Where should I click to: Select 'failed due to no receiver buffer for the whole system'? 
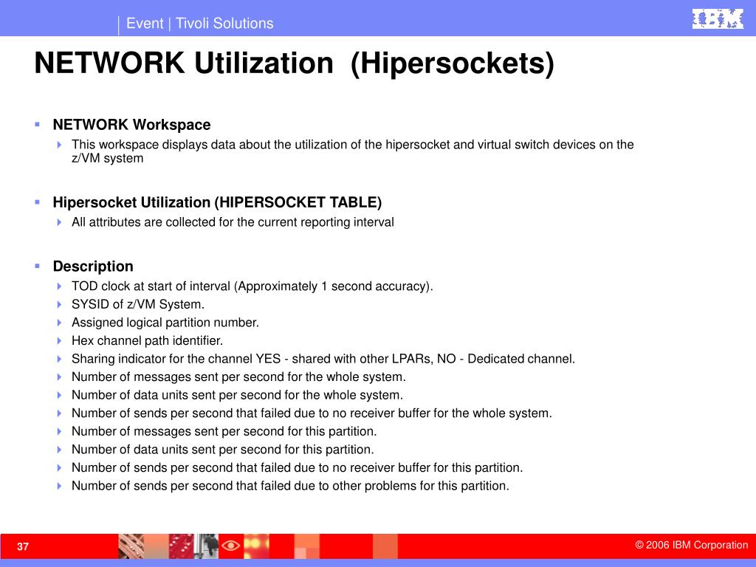coord(406,413)
